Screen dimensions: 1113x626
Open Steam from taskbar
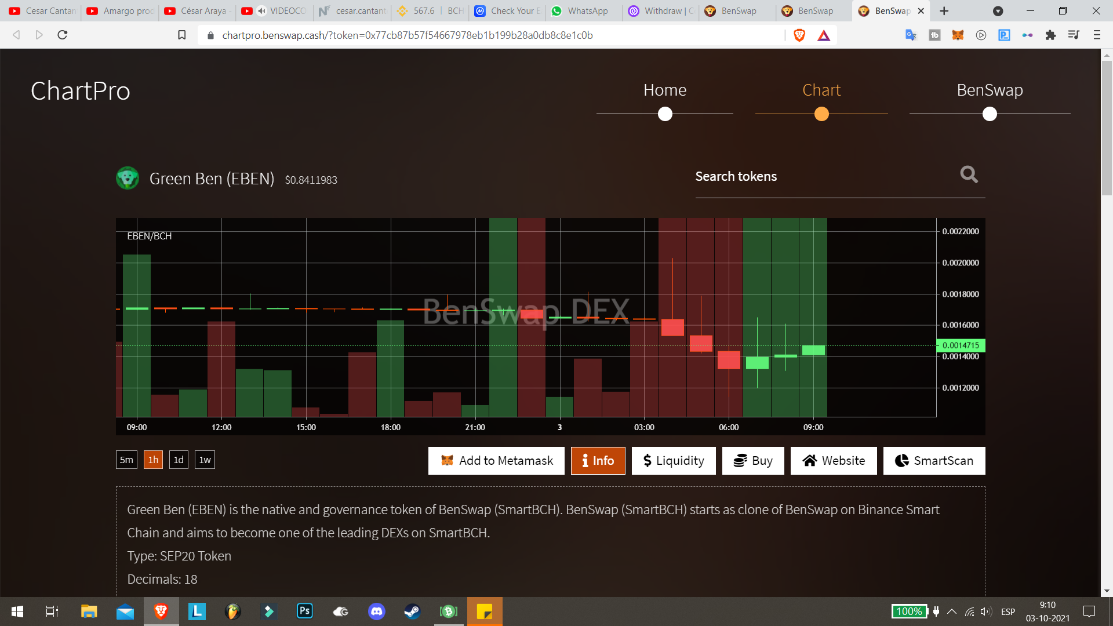tap(413, 612)
